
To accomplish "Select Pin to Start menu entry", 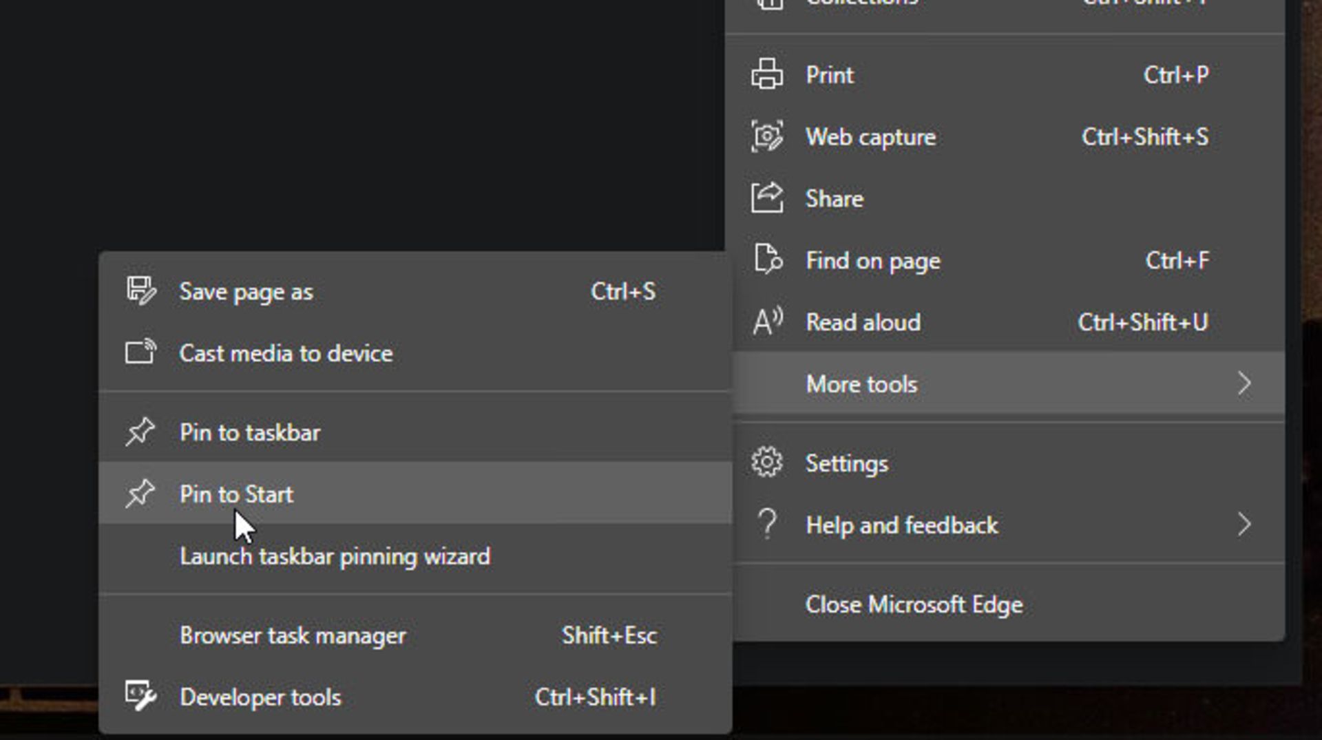I will (236, 494).
